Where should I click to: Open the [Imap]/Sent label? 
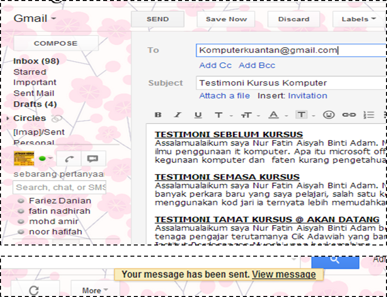(x=39, y=132)
